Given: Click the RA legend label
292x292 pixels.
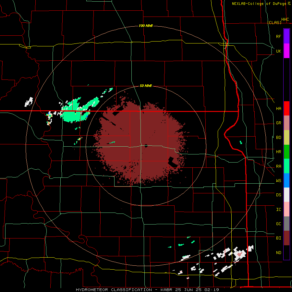Looking at the screenshot, I should (x=278, y=166).
